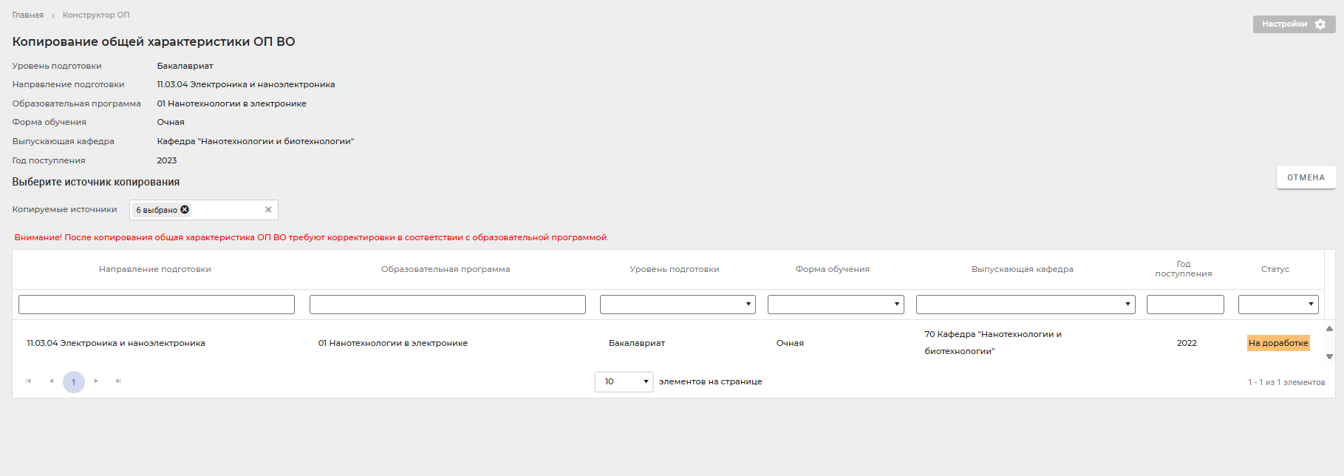Open the items-per-page dropdown showing 10
The image size is (1344, 476).
(624, 381)
